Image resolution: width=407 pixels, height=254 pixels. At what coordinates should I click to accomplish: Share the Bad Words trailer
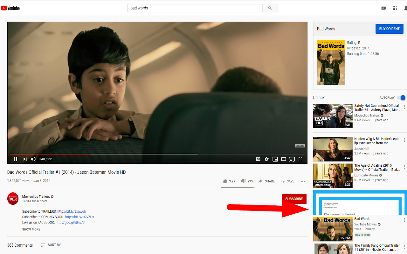coord(266,181)
